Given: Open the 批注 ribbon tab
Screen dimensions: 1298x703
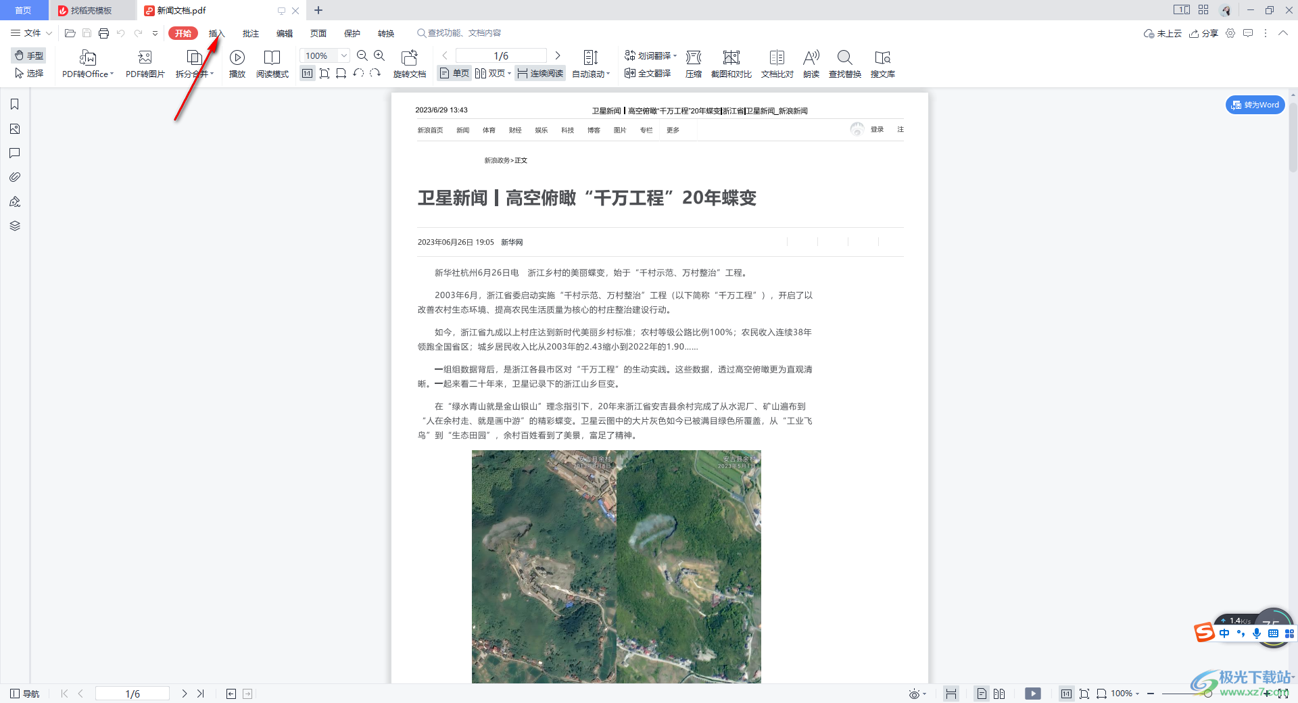Looking at the screenshot, I should point(251,33).
